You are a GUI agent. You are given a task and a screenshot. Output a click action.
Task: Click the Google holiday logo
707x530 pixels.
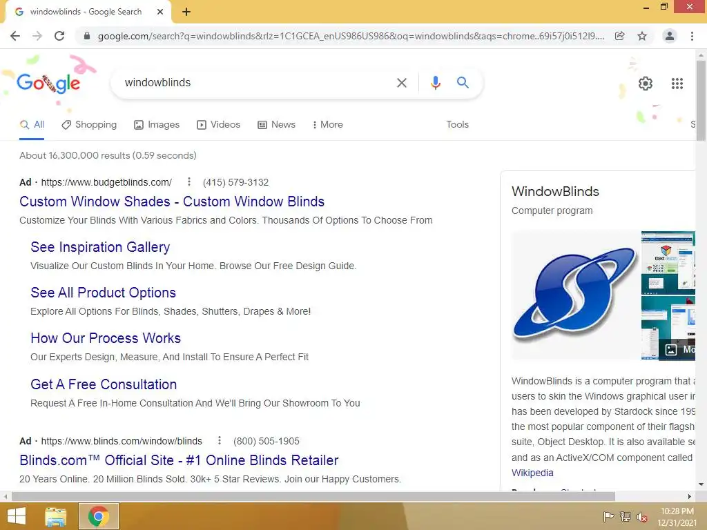(x=48, y=84)
